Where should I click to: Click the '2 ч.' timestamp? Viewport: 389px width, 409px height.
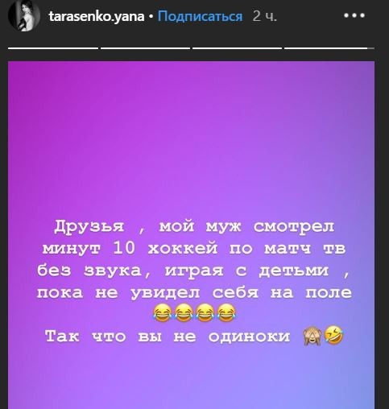point(264,16)
